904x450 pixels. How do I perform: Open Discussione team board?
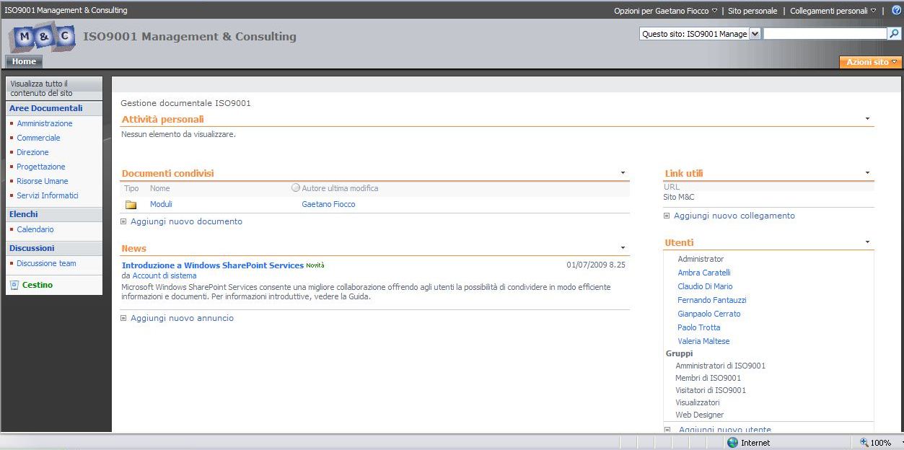click(x=47, y=263)
